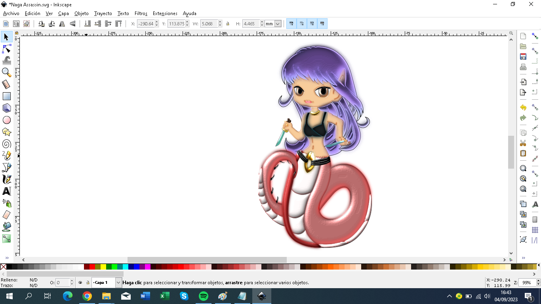Open the Archivo menu
This screenshot has height=304, width=541.
11,13
